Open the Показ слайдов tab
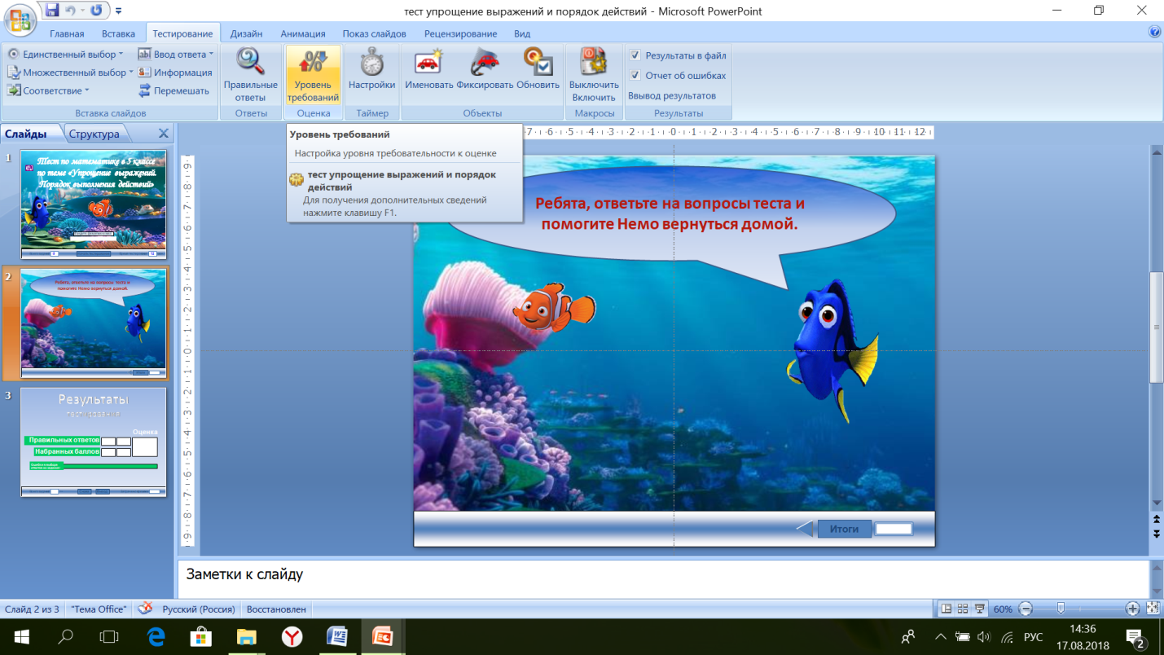Image resolution: width=1164 pixels, height=655 pixels. click(x=374, y=33)
